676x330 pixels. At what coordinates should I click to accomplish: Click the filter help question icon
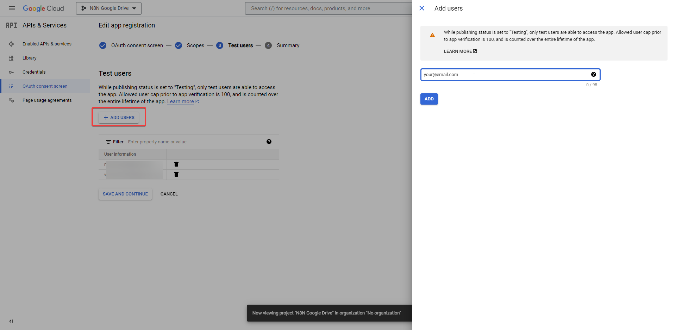pyautogui.click(x=269, y=142)
